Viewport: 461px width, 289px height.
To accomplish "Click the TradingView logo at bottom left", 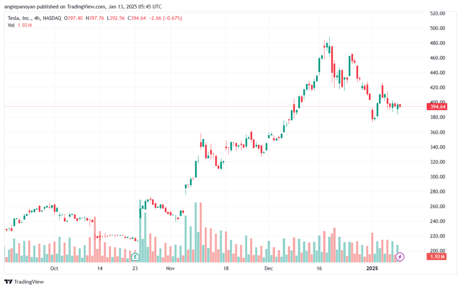I will coord(25,282).
